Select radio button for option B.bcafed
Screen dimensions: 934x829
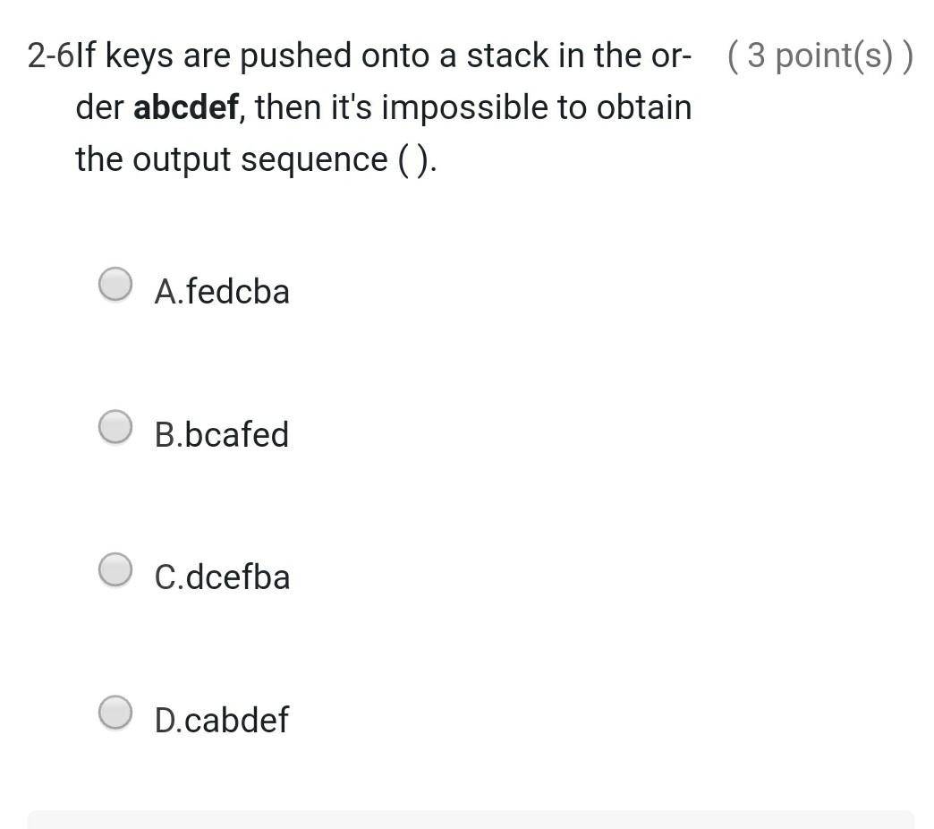pos(115,428)
